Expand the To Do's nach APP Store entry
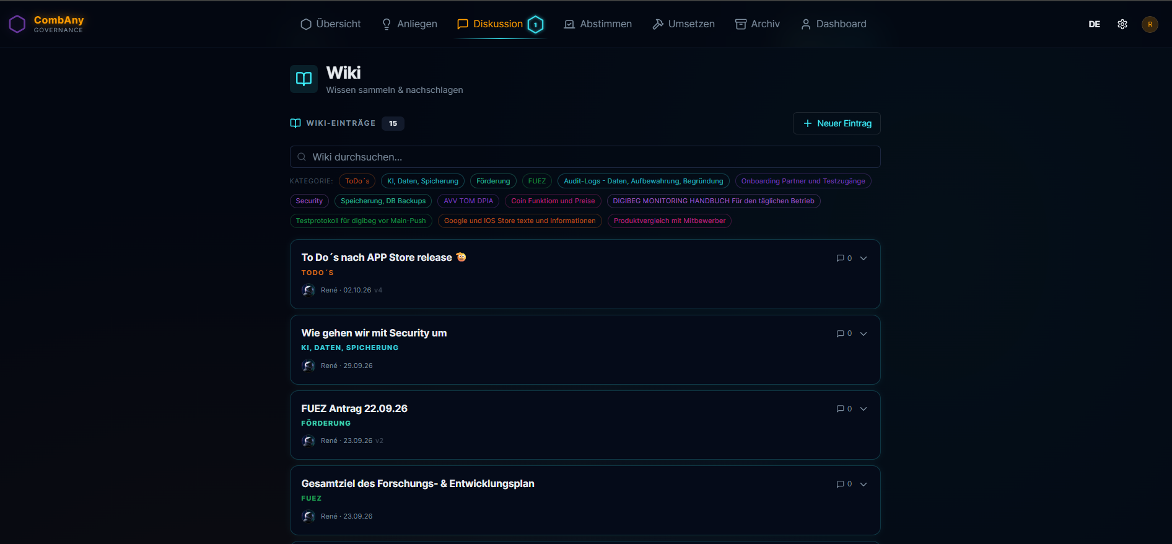1172x544 pixels. (864, 258)
